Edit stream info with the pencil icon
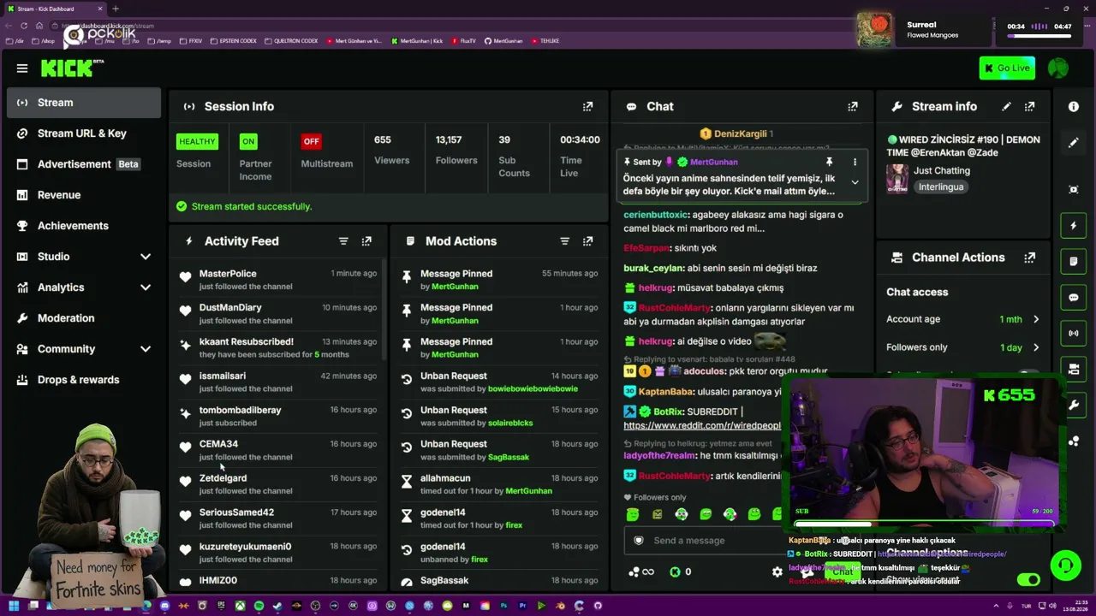This screenshot has width=1096, height=616. pyautogui.click(x=1006, y=106)
